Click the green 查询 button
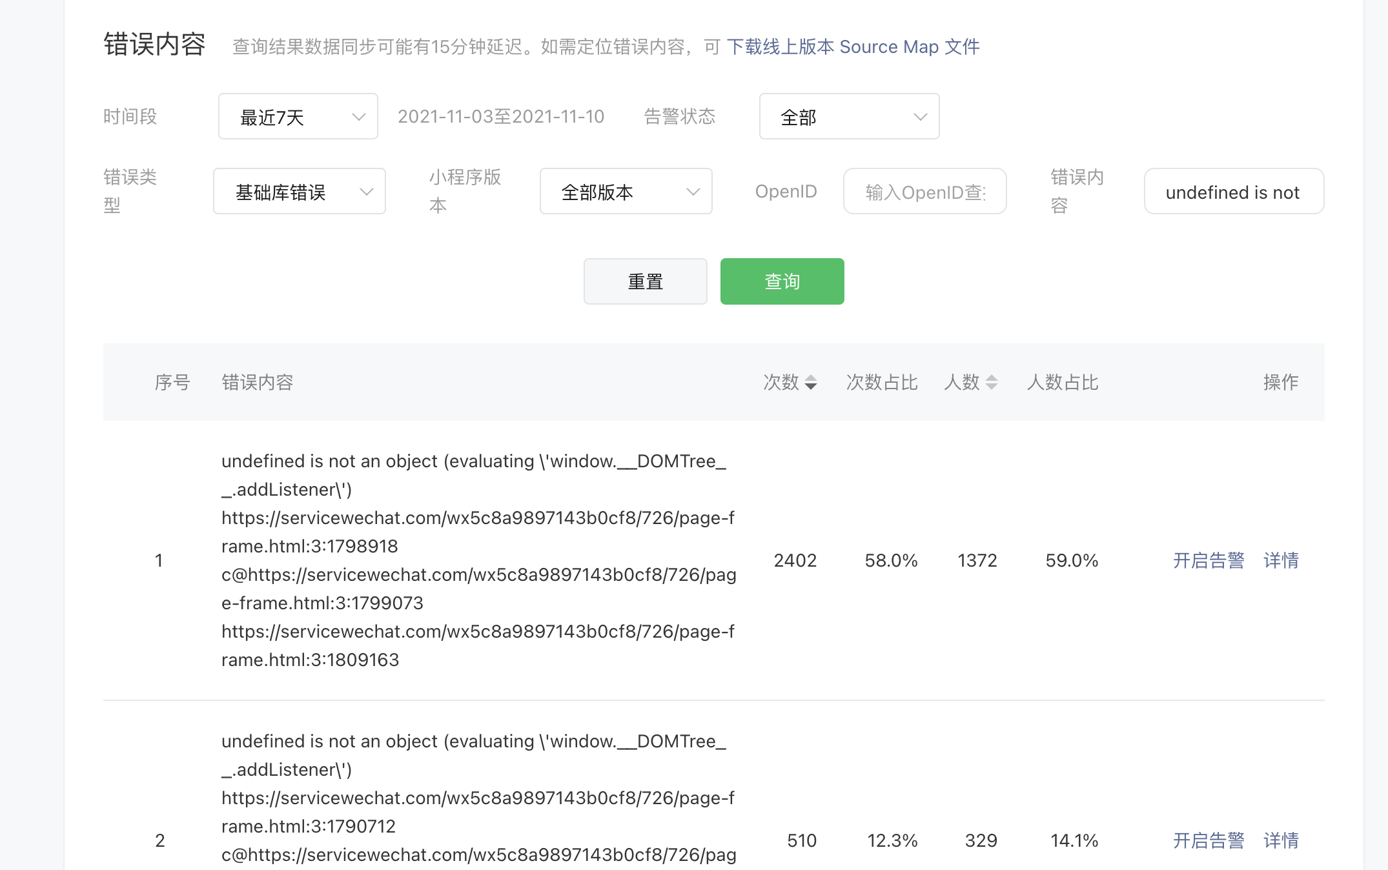This screenshot has width=1388, height=870. (x=782, y=281)
